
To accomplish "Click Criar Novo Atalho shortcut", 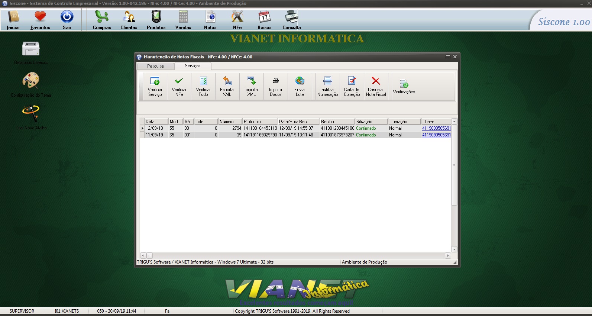I will point(31,117).
